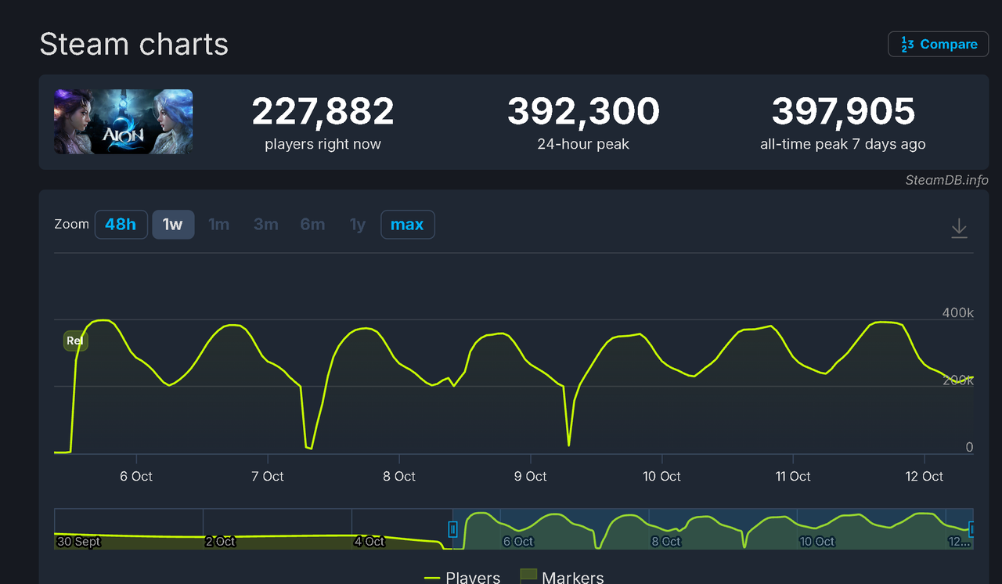Screen dimensions: 1002x584
Task: Click the Zoom label text
Action: pos(72,224)
